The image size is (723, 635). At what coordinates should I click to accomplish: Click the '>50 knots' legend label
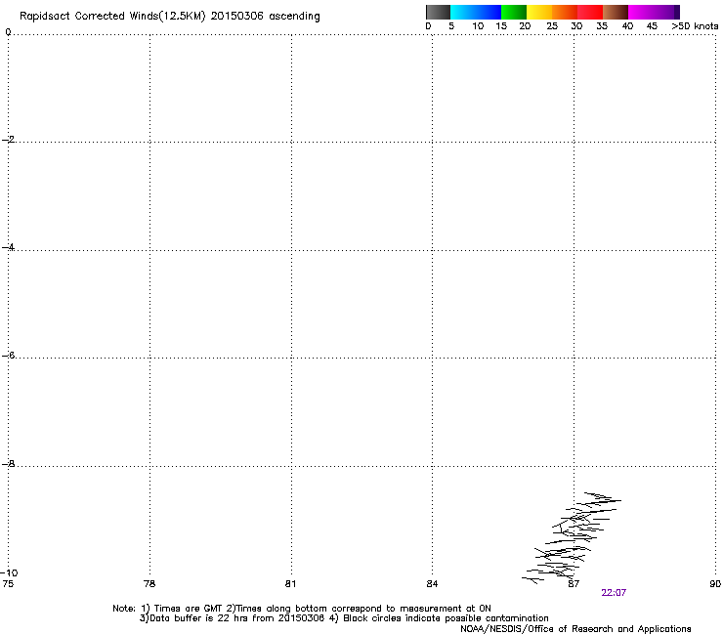[x=695, y=26]
